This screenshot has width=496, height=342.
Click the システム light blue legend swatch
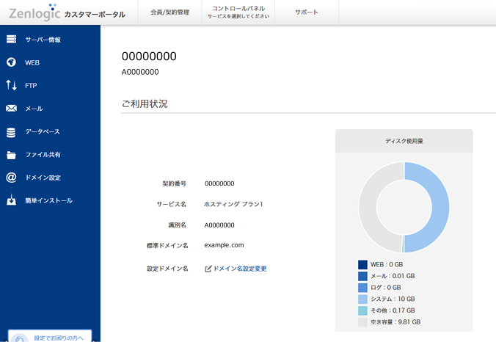(362, 299)
